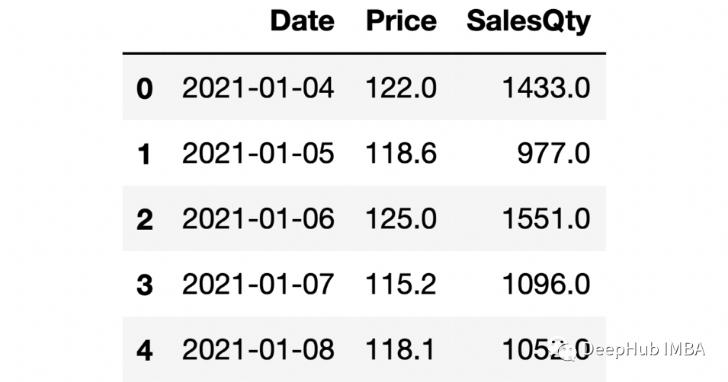Click the date 2021-01-08 cell
This screenshot has height=382, width=728.
point(258,350)
